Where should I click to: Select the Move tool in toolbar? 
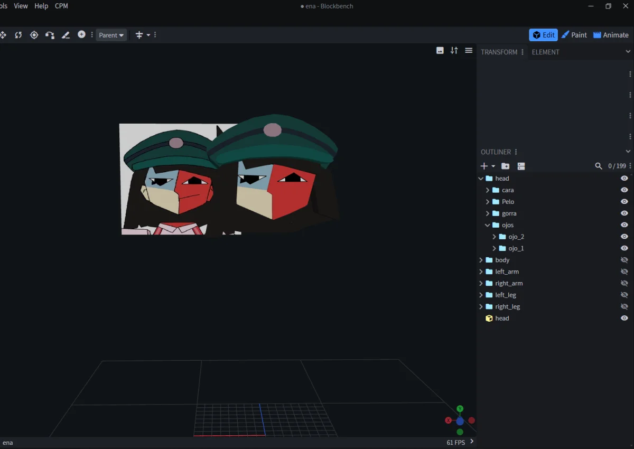(x=3, y=35)
